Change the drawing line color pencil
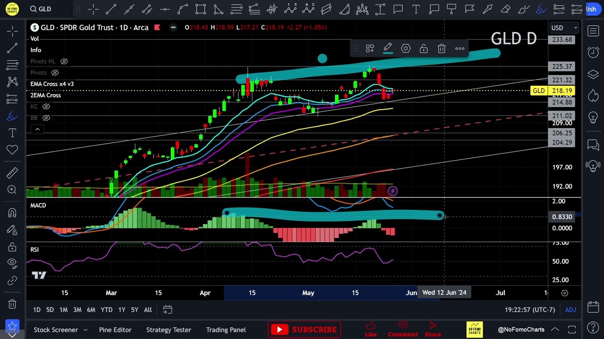The width and height of the screenshot is (604, 339). click(x=387, y=48)
